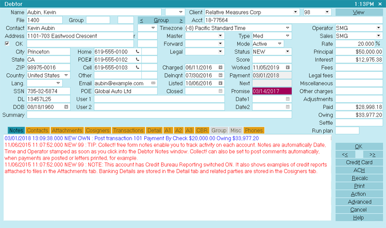The width and height of the screenshot is (386, 228).
Task: Click the Settle amount field
Action: click(x=359, y=122)
